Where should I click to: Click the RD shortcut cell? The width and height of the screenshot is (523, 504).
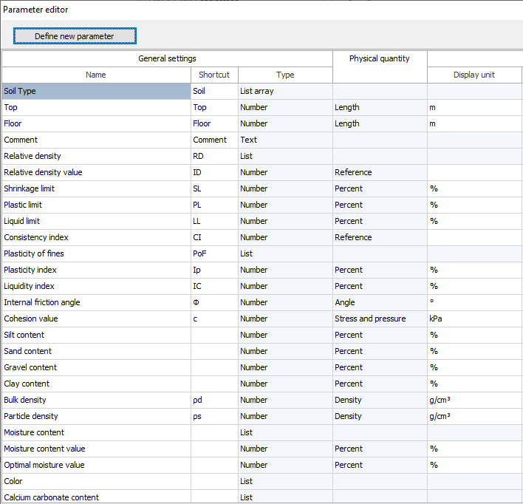click(214, 156)
